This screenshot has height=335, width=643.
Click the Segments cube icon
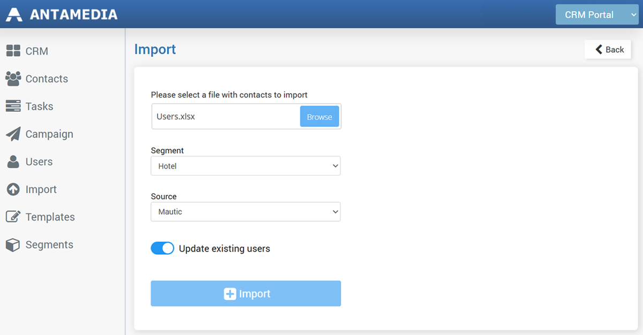point(13,245)
